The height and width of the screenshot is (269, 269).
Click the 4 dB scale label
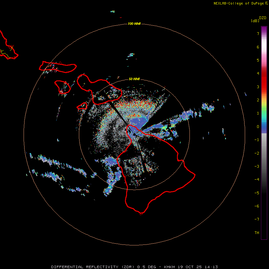tap(258, 74)
